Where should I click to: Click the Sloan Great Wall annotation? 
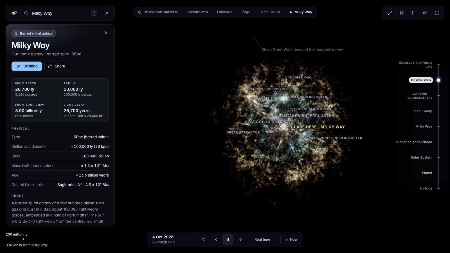point(302,49)
